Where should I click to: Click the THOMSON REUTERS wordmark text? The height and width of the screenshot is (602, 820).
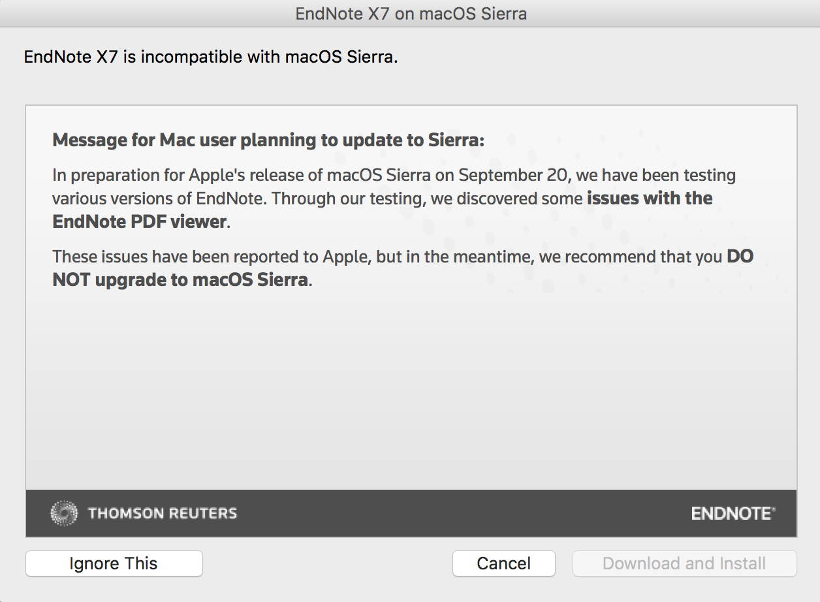163,513
